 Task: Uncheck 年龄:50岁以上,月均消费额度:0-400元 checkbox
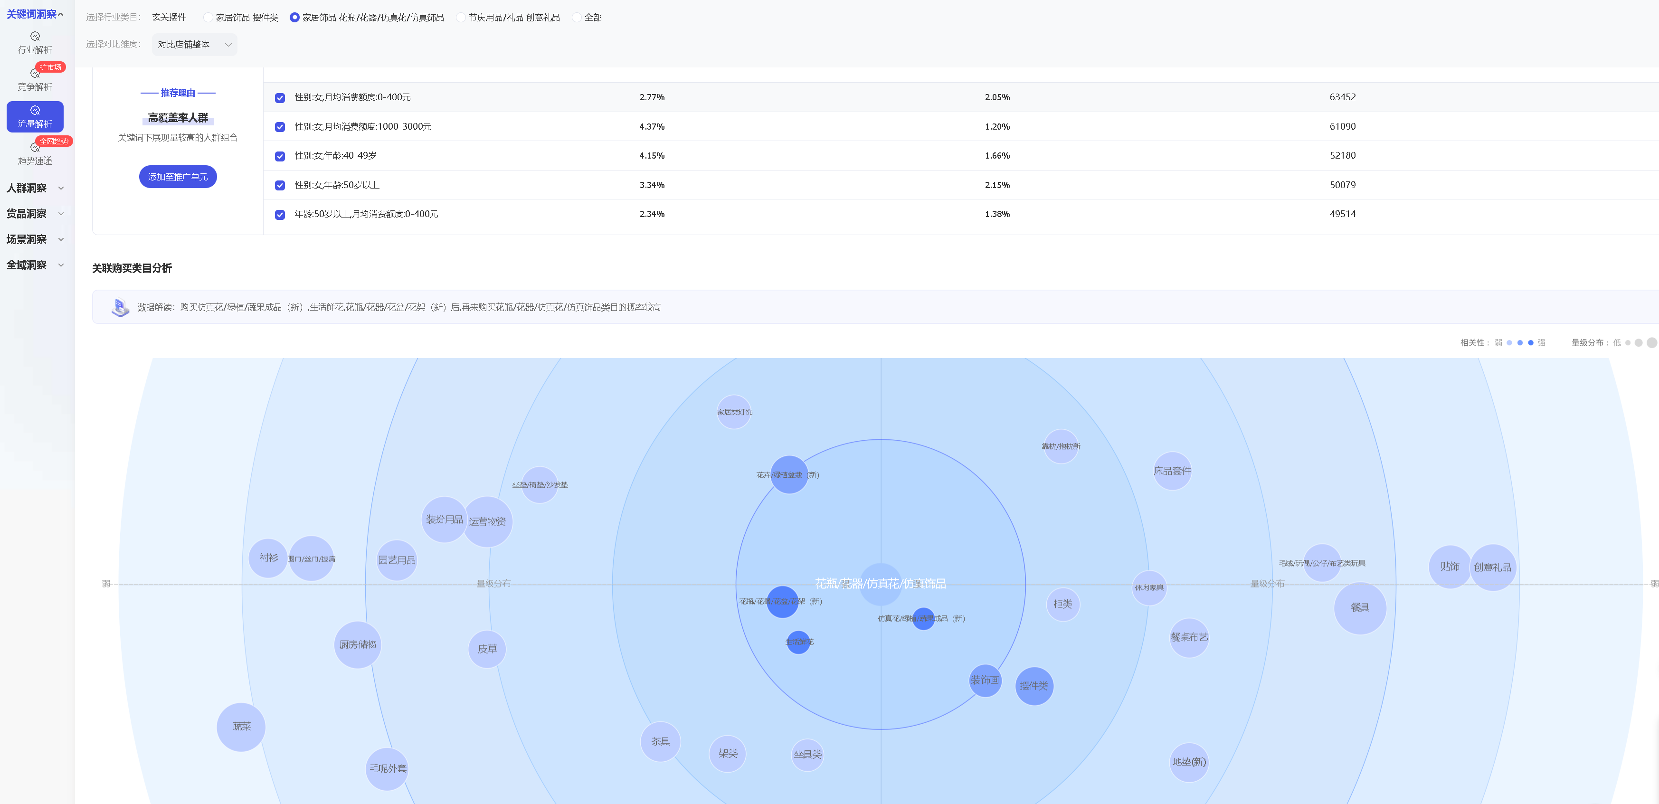click(x=279, y=214)
